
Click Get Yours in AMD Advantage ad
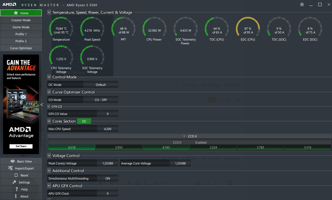(21, 146)
